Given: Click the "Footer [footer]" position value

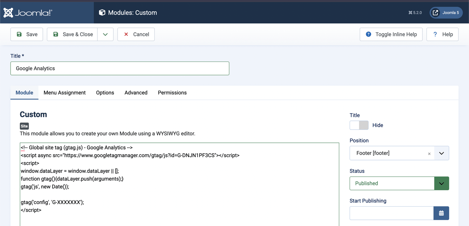Looking at the screenshot, I should click(x=373, y=153).
